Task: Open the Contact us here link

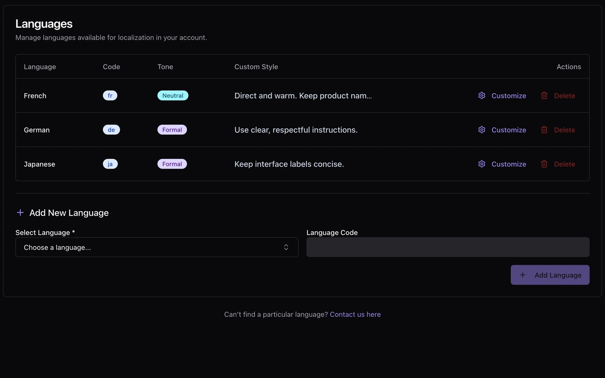Action: pyautogui.click(x=355, y=314)
